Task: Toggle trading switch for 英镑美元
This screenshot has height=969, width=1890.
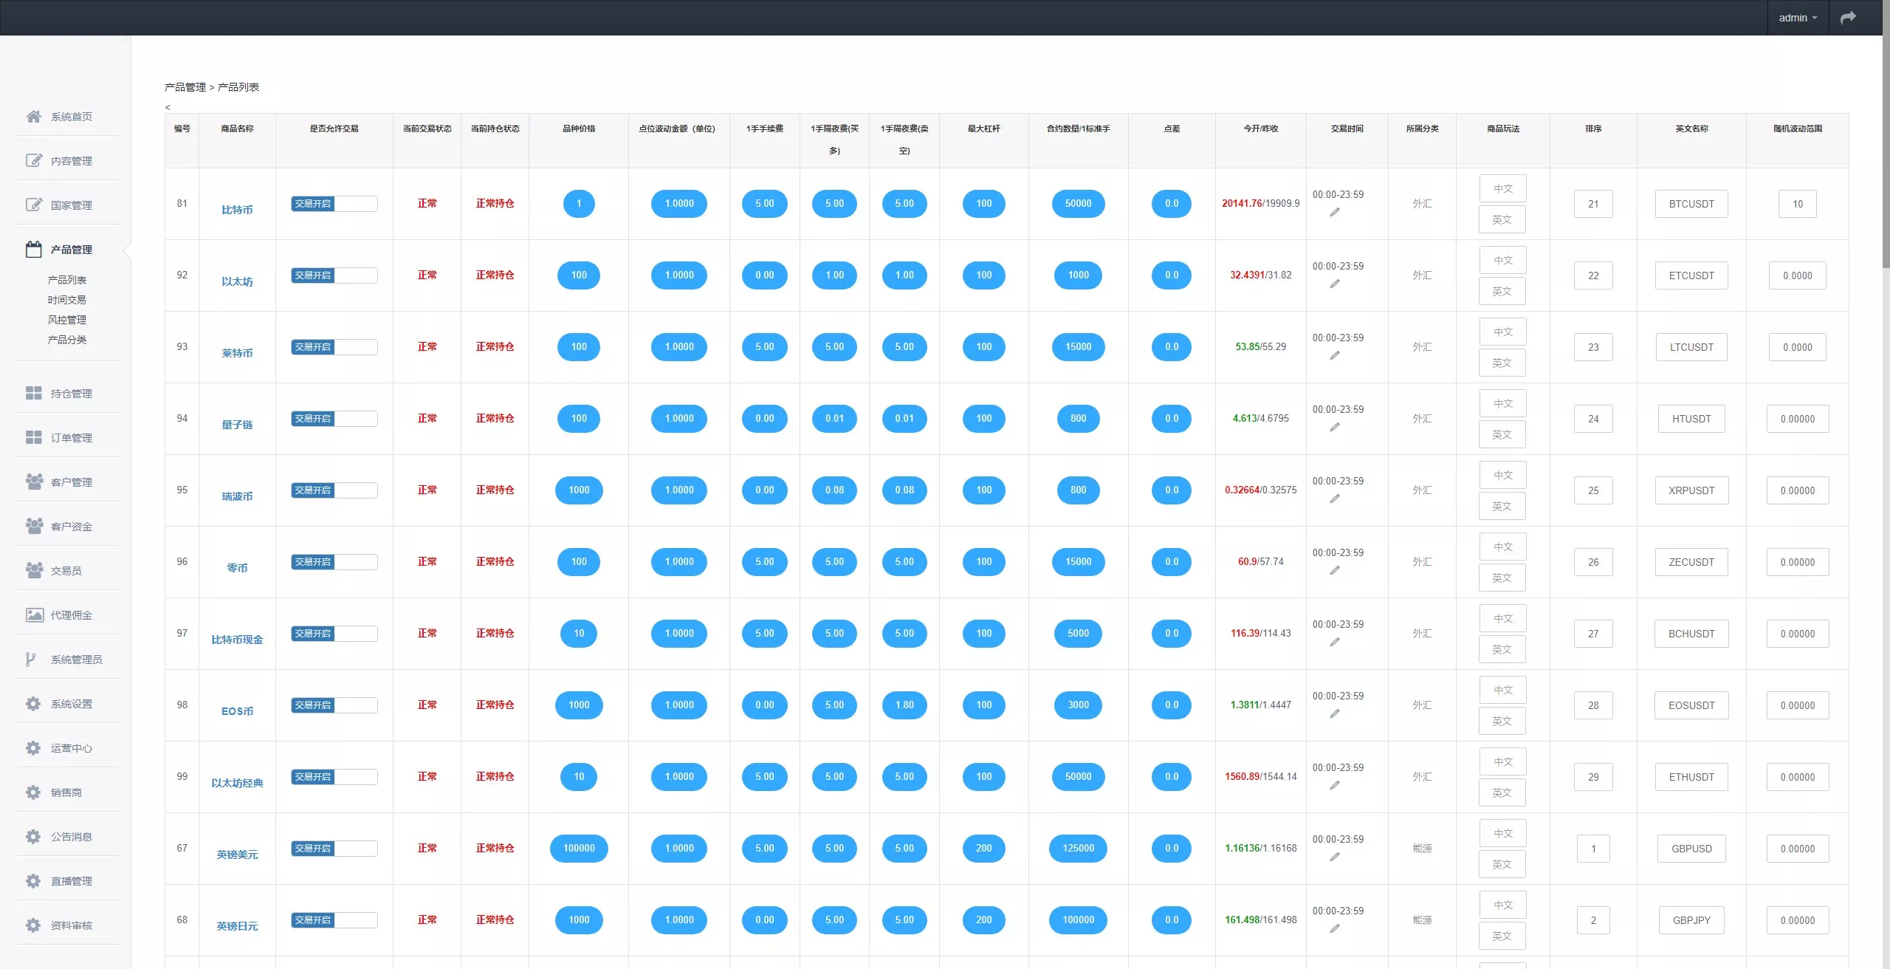Action: (x=334, y=849)
